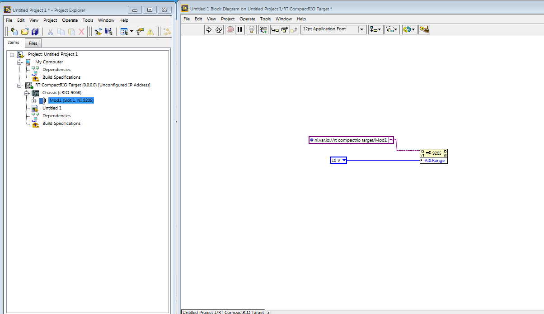Select Untitled 1 VI in project tree
The image size is (544, 314).
point(52,108)
